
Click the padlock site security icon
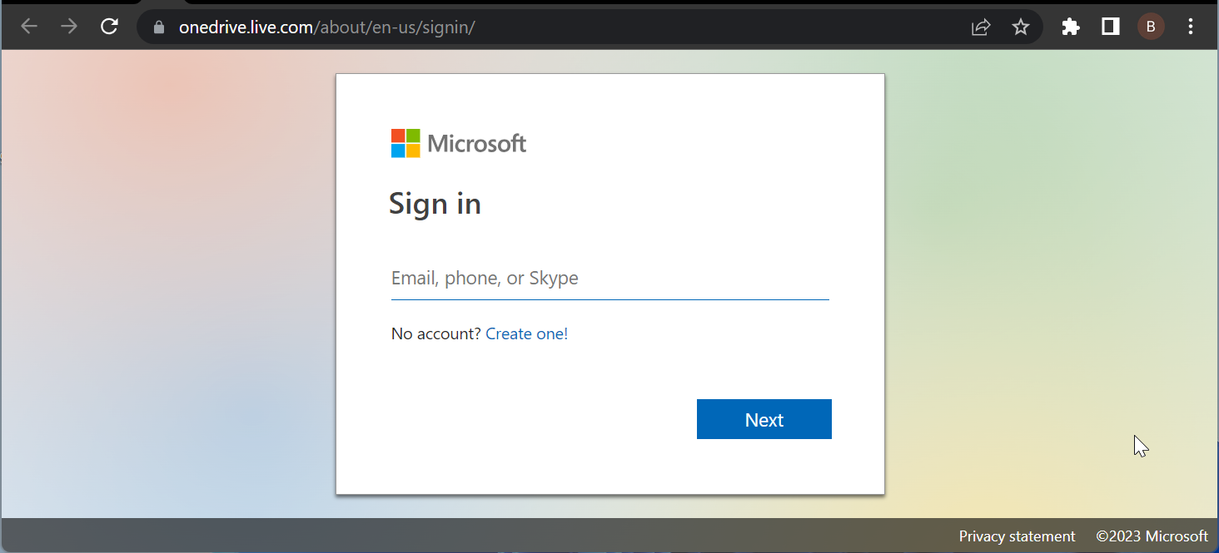click(159, 27)
